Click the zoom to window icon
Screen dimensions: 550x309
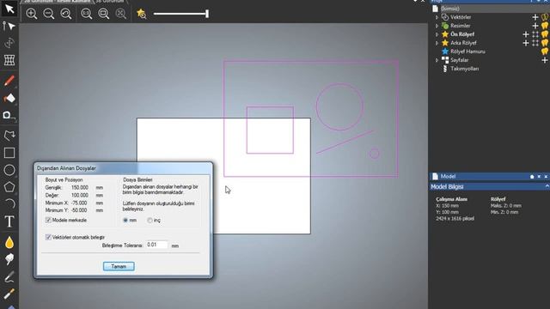(x=86, y=14)
